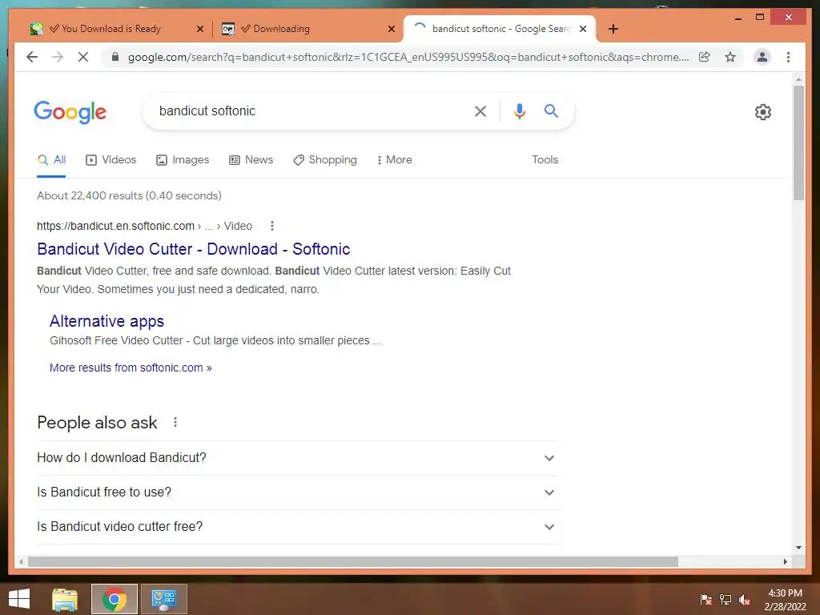
Task: Switch to Videos results
Action: [111, 159]
